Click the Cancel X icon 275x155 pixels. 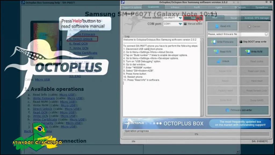click(x=249, y=27)
